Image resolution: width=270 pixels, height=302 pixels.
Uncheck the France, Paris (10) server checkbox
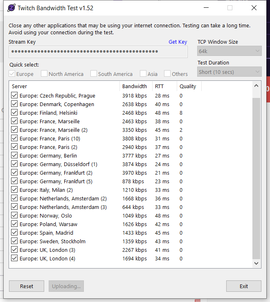14,138
